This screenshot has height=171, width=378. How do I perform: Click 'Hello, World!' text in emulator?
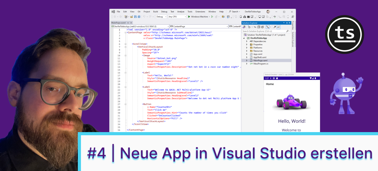(x=292, y=121)
